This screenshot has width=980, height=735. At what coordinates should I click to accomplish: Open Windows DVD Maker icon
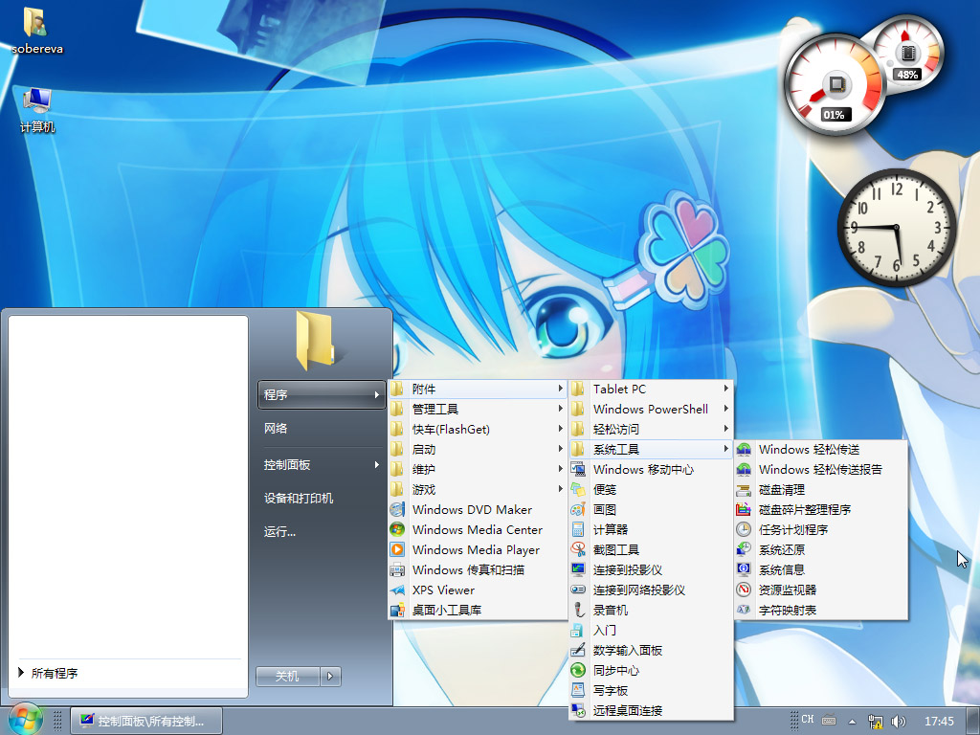(x=397, y=509)
